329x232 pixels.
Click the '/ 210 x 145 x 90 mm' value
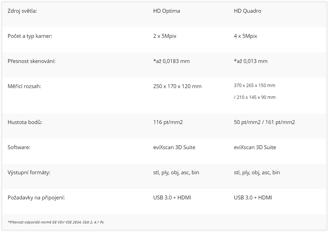(x=255, y=97)
